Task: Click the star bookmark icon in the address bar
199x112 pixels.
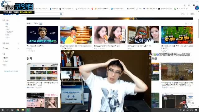Action: (185, 5)
